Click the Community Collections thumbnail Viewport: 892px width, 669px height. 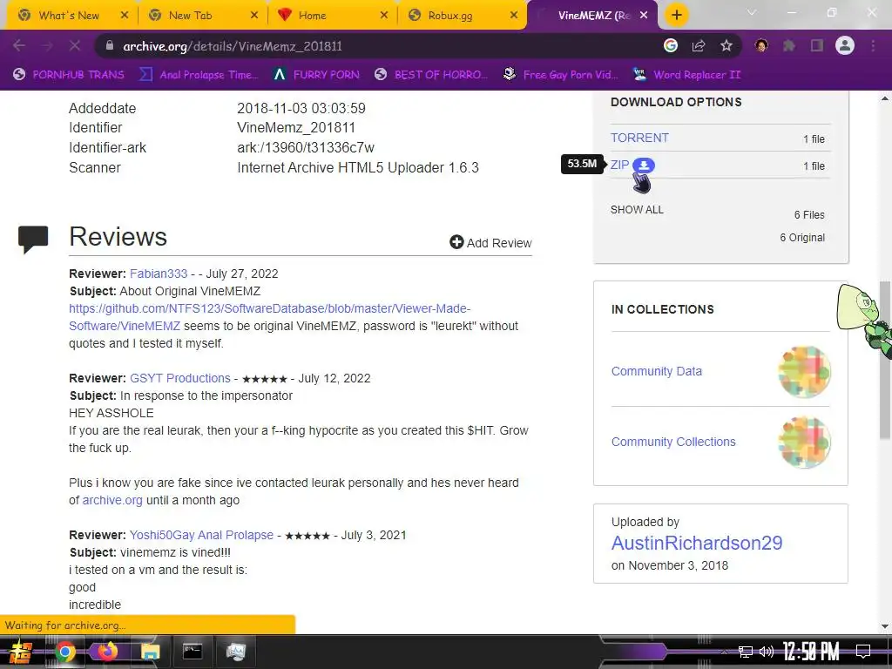(x=804, y=442)
